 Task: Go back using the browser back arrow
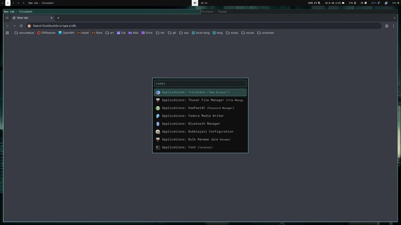pos(7,26)
